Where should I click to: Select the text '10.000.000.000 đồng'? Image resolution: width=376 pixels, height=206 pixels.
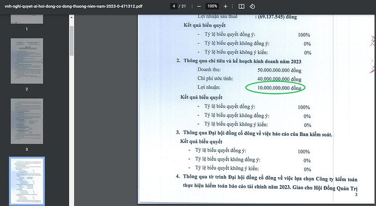tap(279, 88)
